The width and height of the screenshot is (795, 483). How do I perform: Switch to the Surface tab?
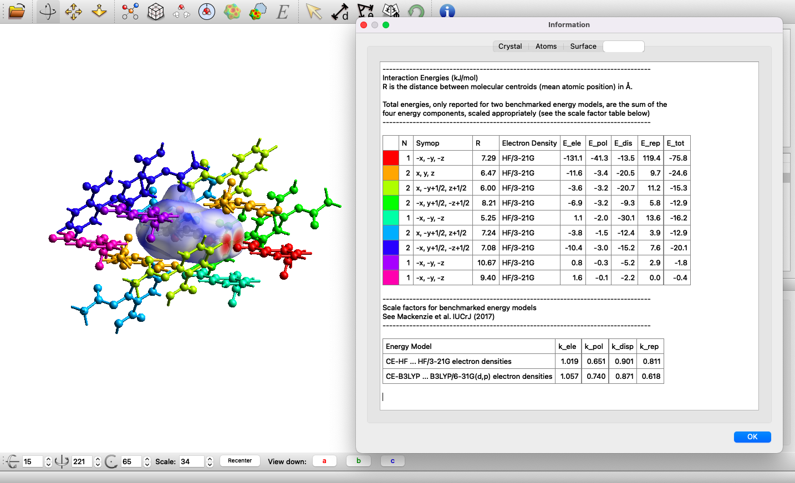[583, 47]
